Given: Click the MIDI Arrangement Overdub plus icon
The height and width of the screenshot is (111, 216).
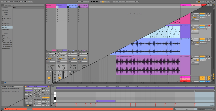Looking at the screenshot, I should click(x=101, y=2).
